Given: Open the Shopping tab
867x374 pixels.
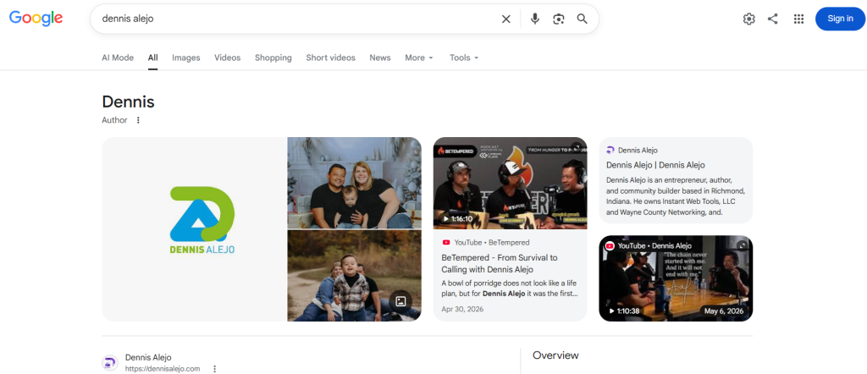Looking at the screenshot, I should [273, 58].
